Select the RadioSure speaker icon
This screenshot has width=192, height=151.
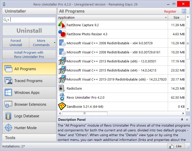tap(62, 88)
